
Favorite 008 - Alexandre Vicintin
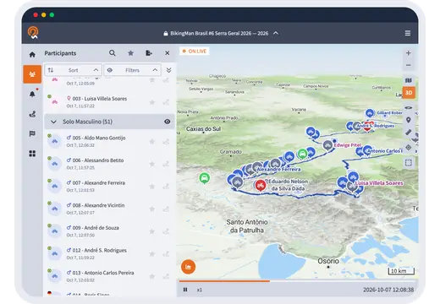pos(152,209)
